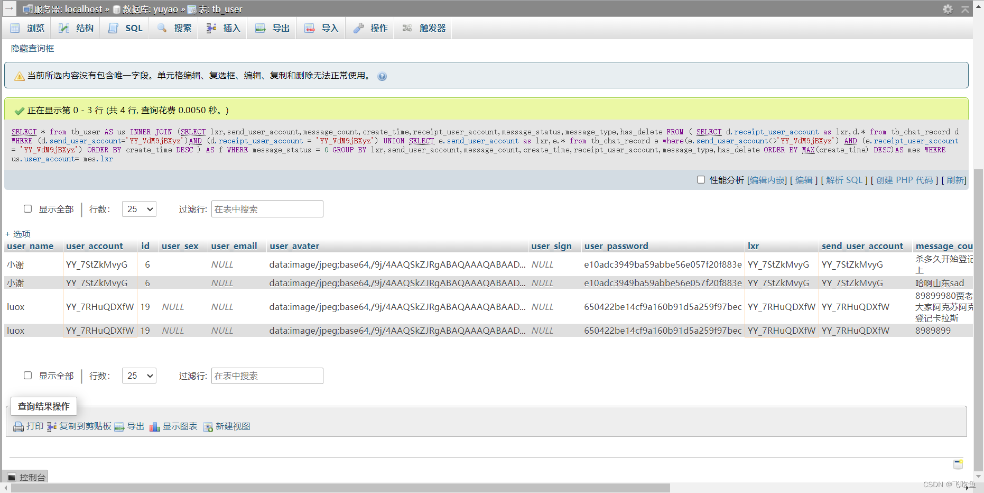
Task: Open the bottom rows count dropdown
Action: click(x=139, y=376)
